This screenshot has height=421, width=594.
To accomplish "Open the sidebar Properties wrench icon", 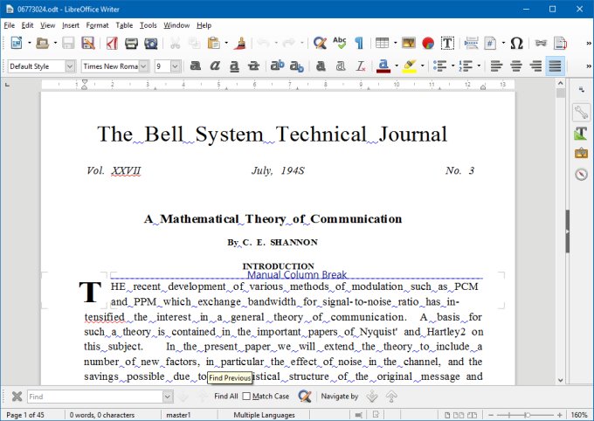I will [x=581, y=113].
